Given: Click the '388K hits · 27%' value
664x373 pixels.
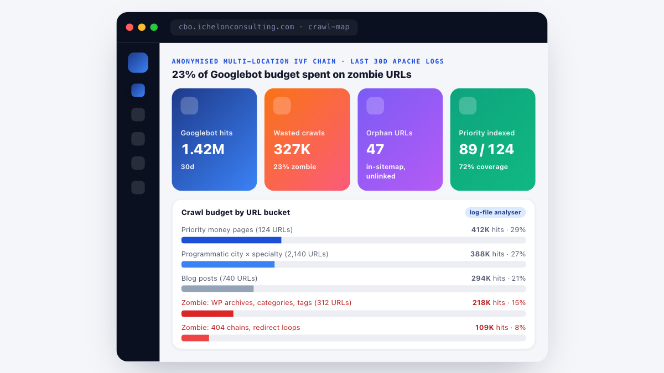Looking at the screenshot, I should coord(498,254).
